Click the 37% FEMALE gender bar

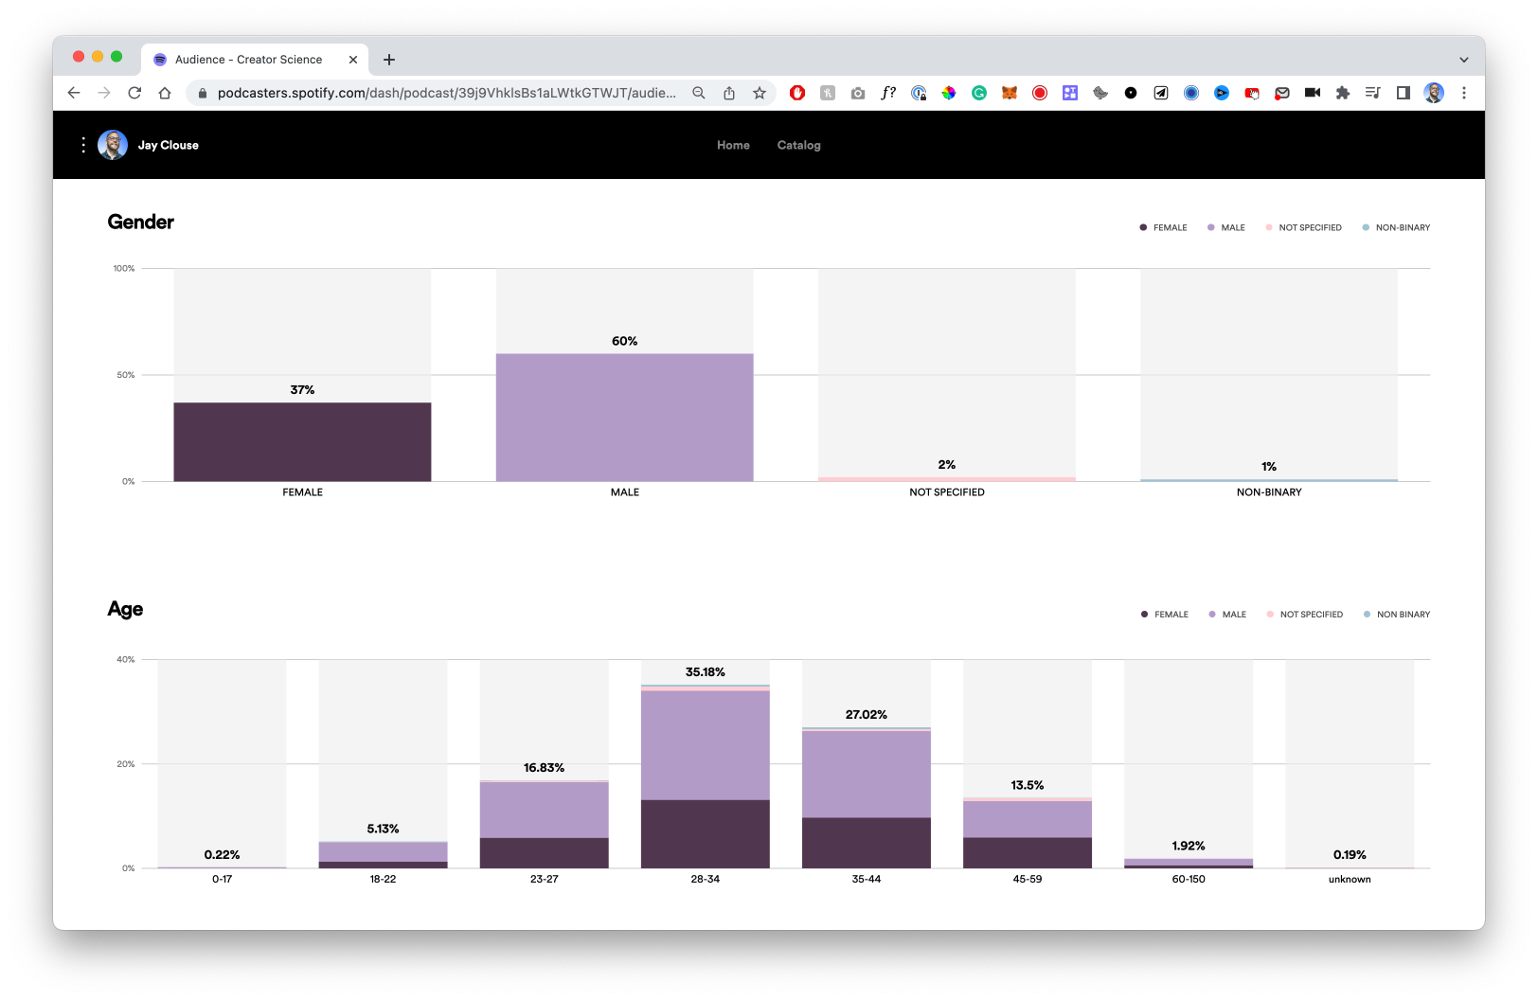(x=302, y=442)
